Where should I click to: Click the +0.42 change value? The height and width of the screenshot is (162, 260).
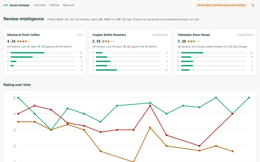[41, 47]
